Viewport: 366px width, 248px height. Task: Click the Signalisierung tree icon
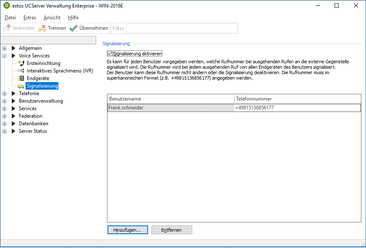click(x=21, y=86)
